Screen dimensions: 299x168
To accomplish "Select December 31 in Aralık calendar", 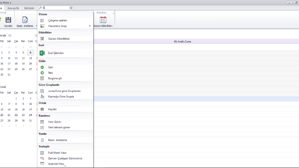I will (9, 75).
